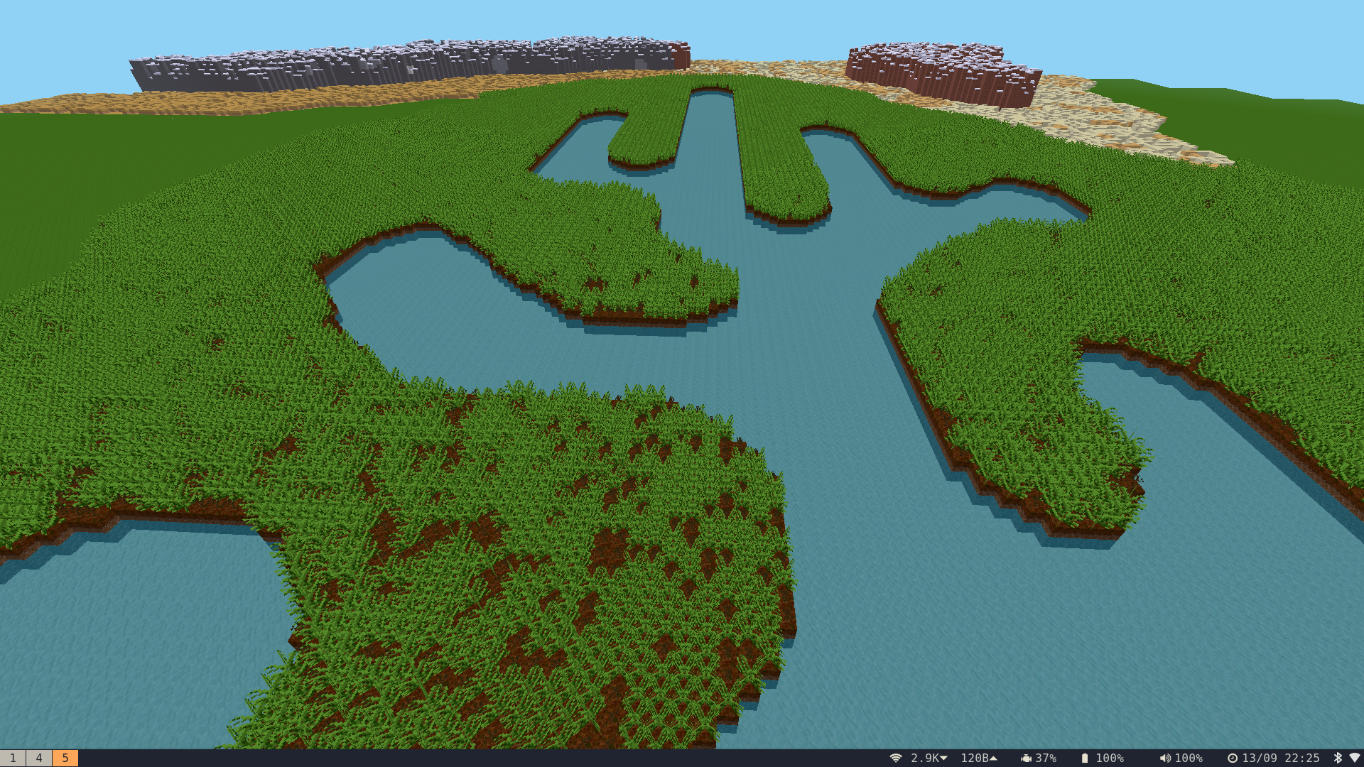1364x767 pixels.
Task: Select the highlighted workspace 5
Action: [x=65, y=758]
